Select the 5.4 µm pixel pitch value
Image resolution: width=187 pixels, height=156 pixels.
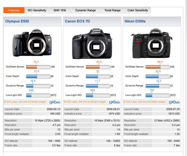point(176,125)
